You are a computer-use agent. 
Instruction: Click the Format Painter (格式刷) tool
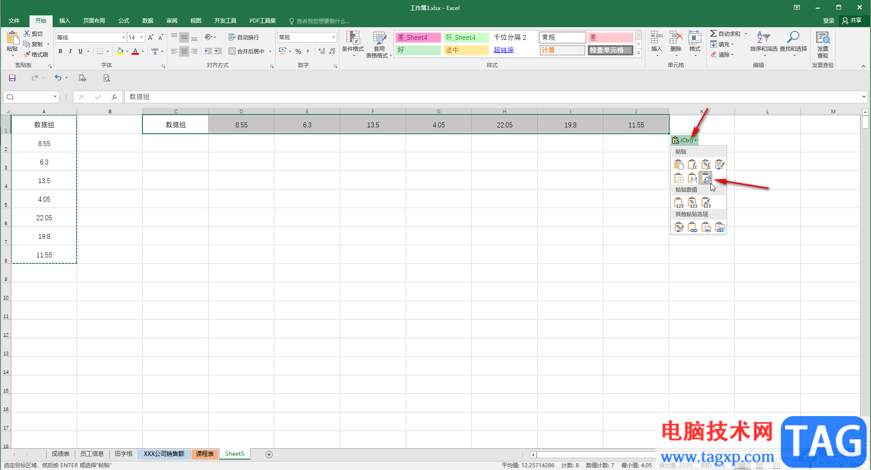click(x=36, y=54)
